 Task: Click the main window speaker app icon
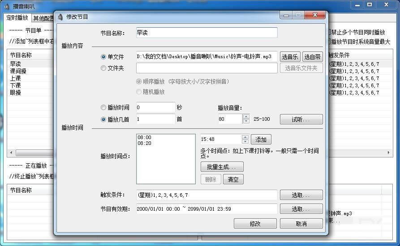[x=7, y=6]
